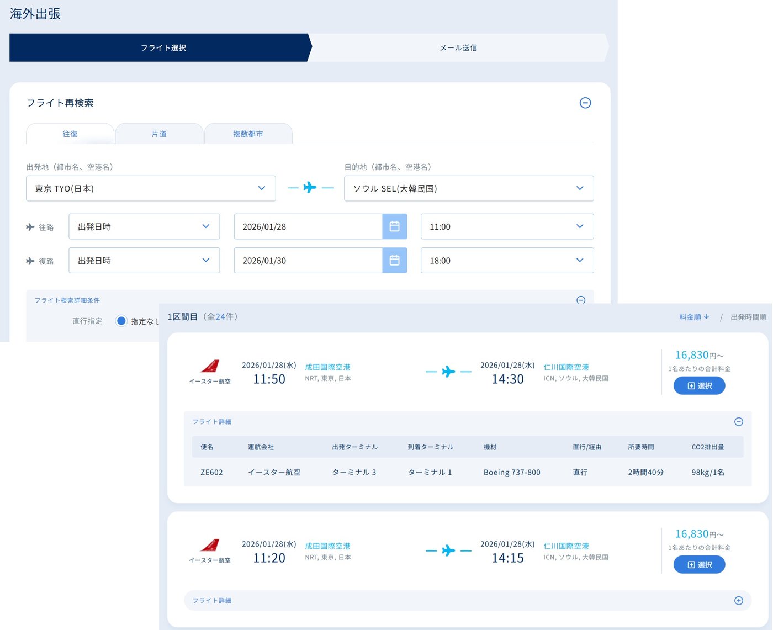This screenshot has width=773, height=630.
Task: Click the aircraft type Boeing 737-800
Action: pyautogui.click(x=512, y=472)
